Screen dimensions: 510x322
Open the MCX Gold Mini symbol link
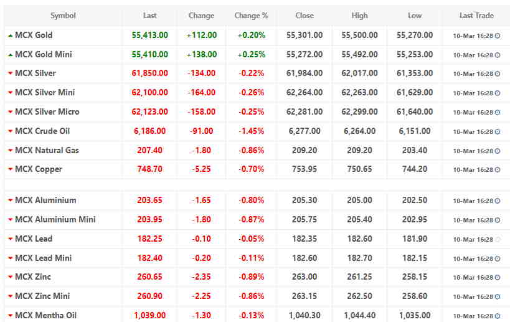(44, 54)
